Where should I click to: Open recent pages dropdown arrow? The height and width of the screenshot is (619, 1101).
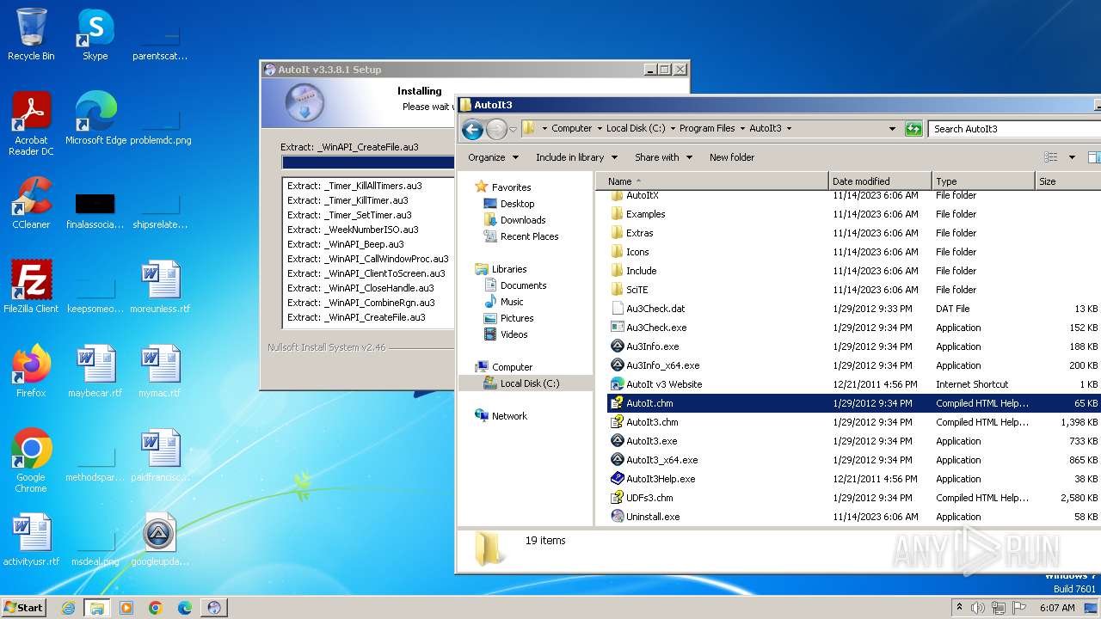pos(513,129)
